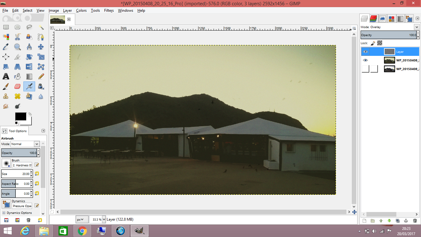Open the Tool Options tab configuration menu arrow
This screenshot has width=421, height=237.
(43, 131)
